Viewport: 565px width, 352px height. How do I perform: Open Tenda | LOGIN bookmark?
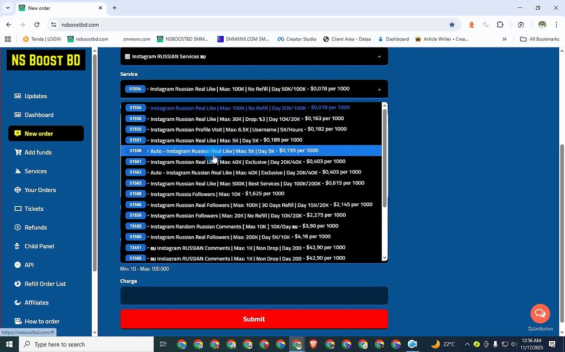click(42, 39)
